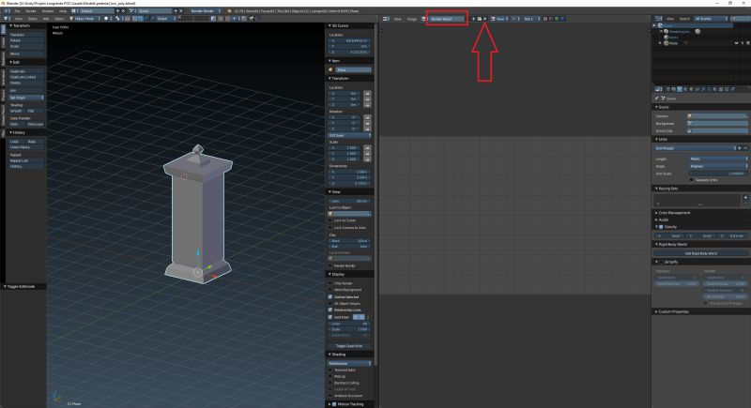Click the add screen layout plus icon
The width and height of the screenshot is (751, 408).
(x=118, y=10)
